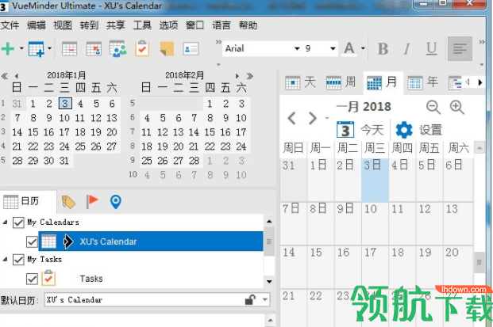Click the group calendar people icon

[x=117, y=48]
